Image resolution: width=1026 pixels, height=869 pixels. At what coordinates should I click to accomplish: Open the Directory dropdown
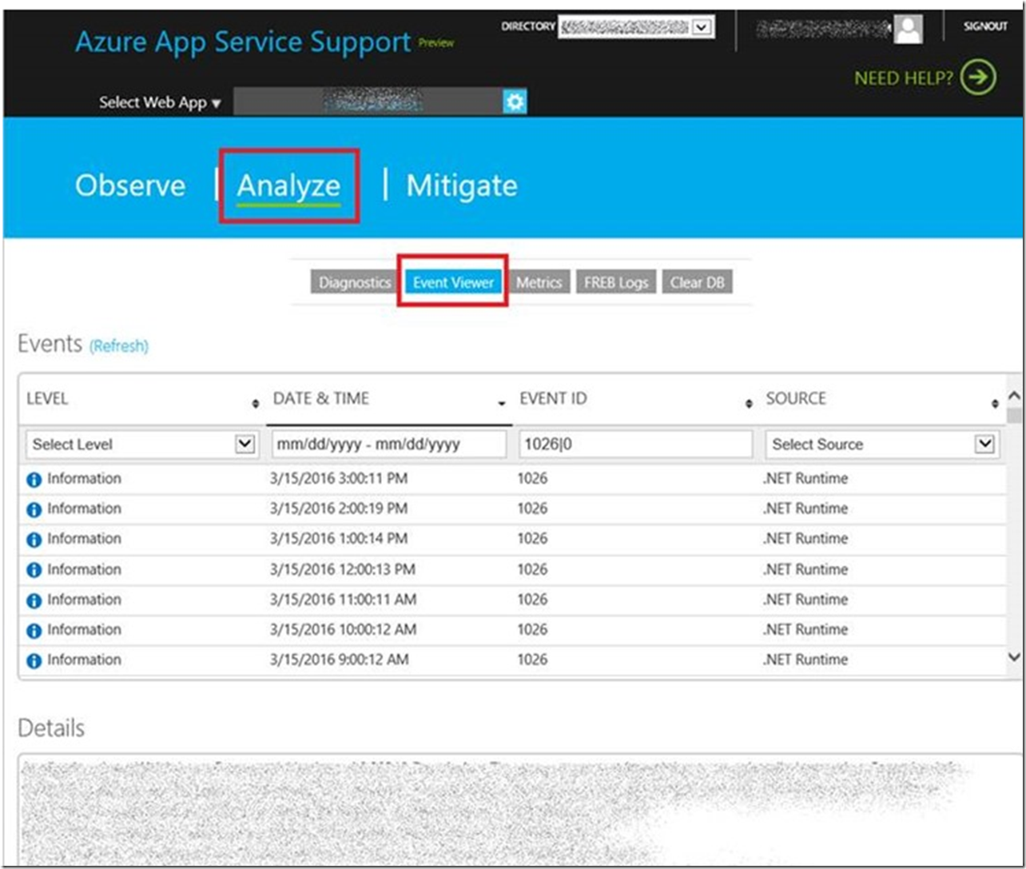click(x=636, y=27)
